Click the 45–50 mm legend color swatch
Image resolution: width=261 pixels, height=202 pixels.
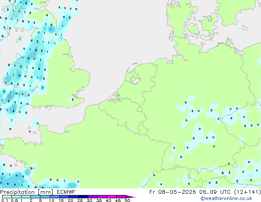point(121,197)
